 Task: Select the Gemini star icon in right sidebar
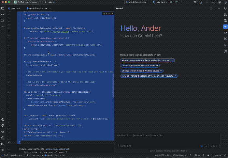pos(225,27)
